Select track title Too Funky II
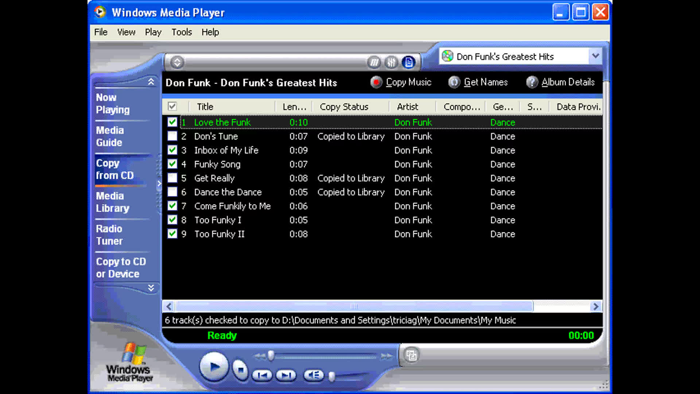This screenshot has height=394, width=700. [x=219, y=234]
